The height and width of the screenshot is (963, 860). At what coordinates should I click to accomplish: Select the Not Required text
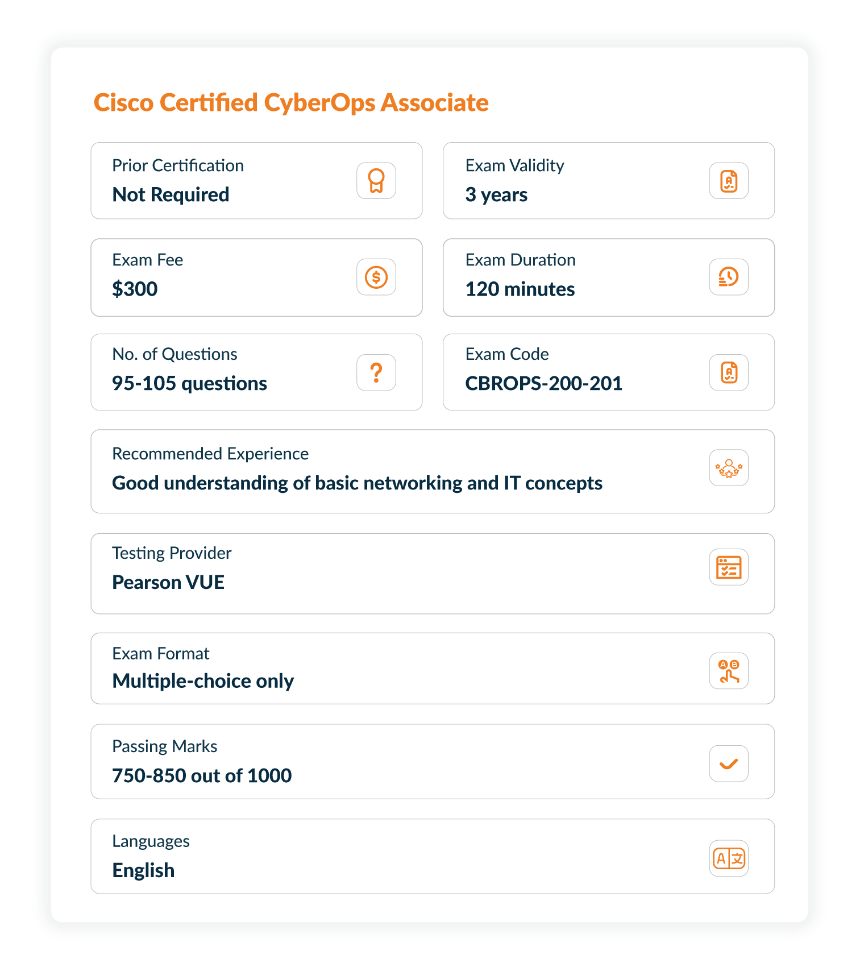pos(171,195)
